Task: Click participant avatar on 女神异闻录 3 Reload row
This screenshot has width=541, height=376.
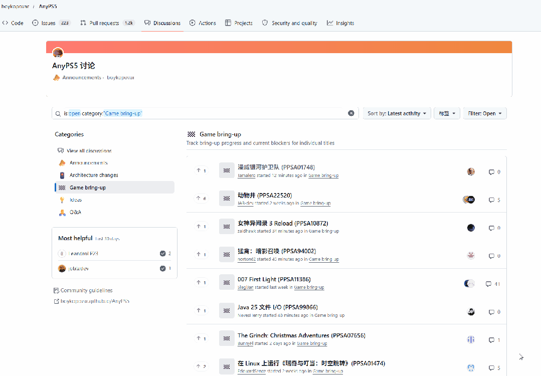Action: (x=471, y=228)
